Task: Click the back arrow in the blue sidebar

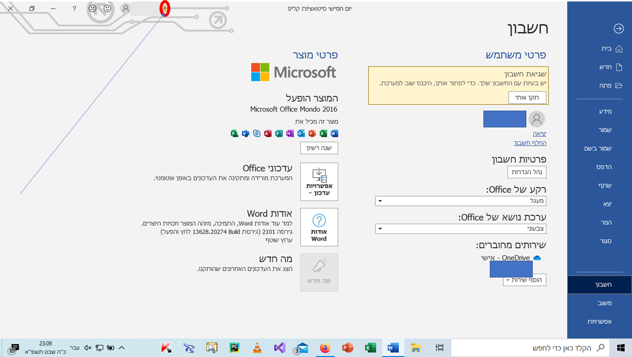Action: pyautogui.click(x=618, y=29)
